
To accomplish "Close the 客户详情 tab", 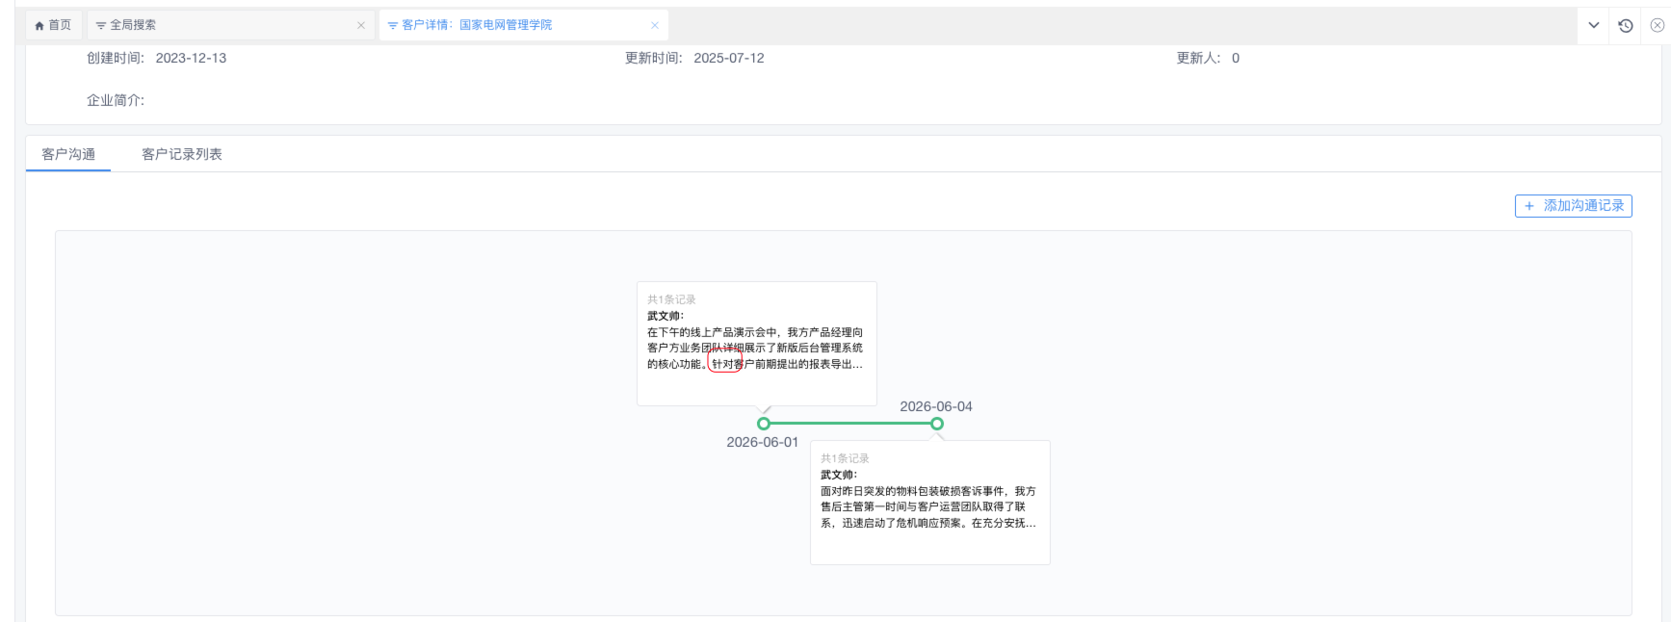I will (655, 26).
